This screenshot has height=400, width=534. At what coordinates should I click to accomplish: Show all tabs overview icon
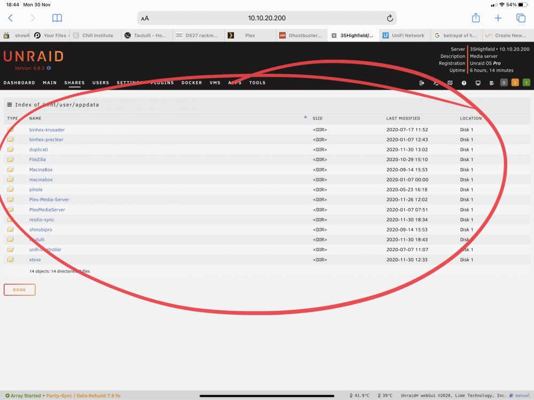(521, 18)
